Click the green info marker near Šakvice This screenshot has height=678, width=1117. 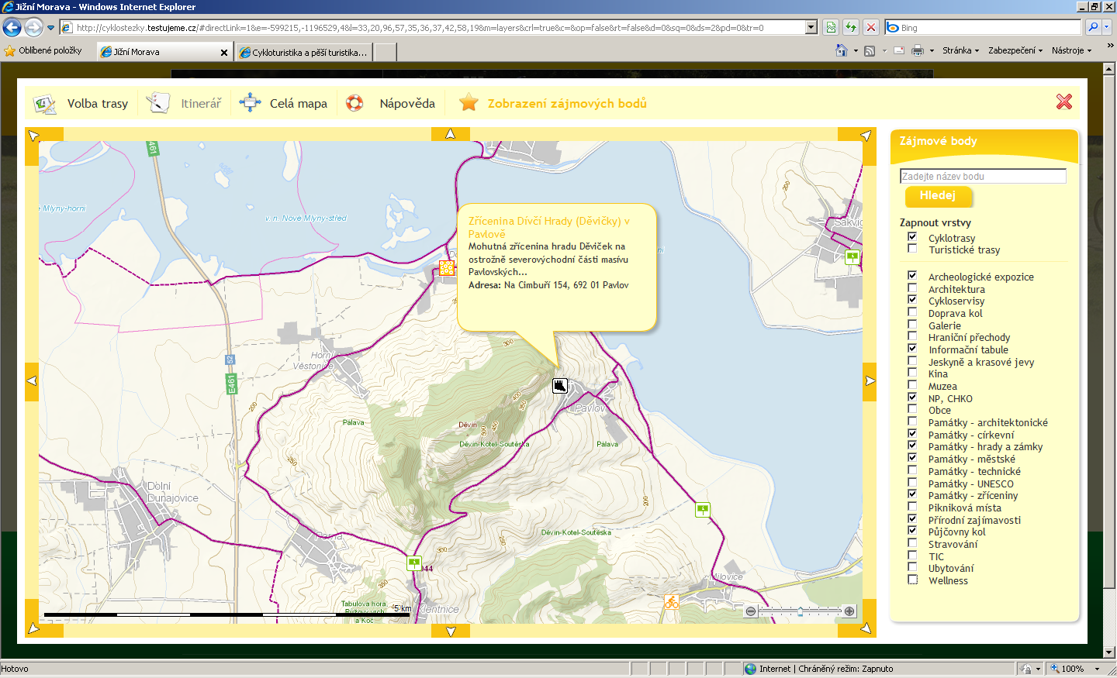pyautogui.click(x=852, y=257)
